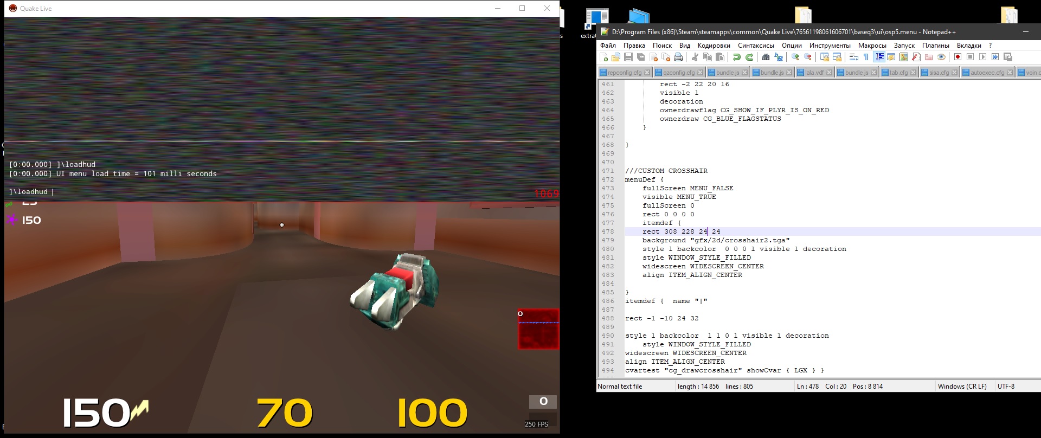The height and width of the screenshot is (438, 1041).
Task: Open the Опции menu
Action: 792,46
